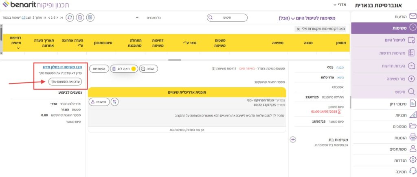Click the column layout icon in toolbar

(x=90, y=17)
